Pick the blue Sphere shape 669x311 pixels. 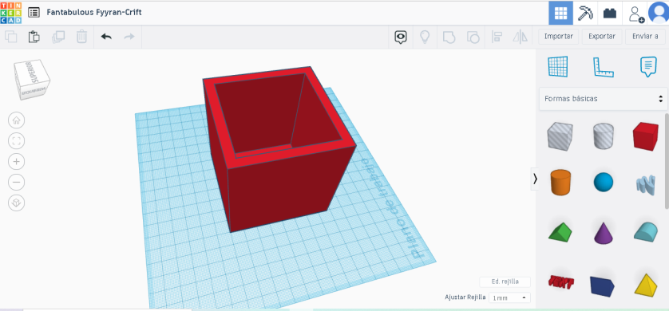(604, 182)
